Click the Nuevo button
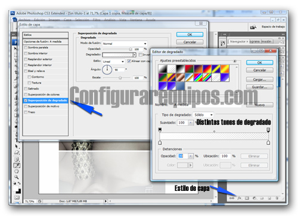This screenshot has width=298, height=216. point(259,105)
